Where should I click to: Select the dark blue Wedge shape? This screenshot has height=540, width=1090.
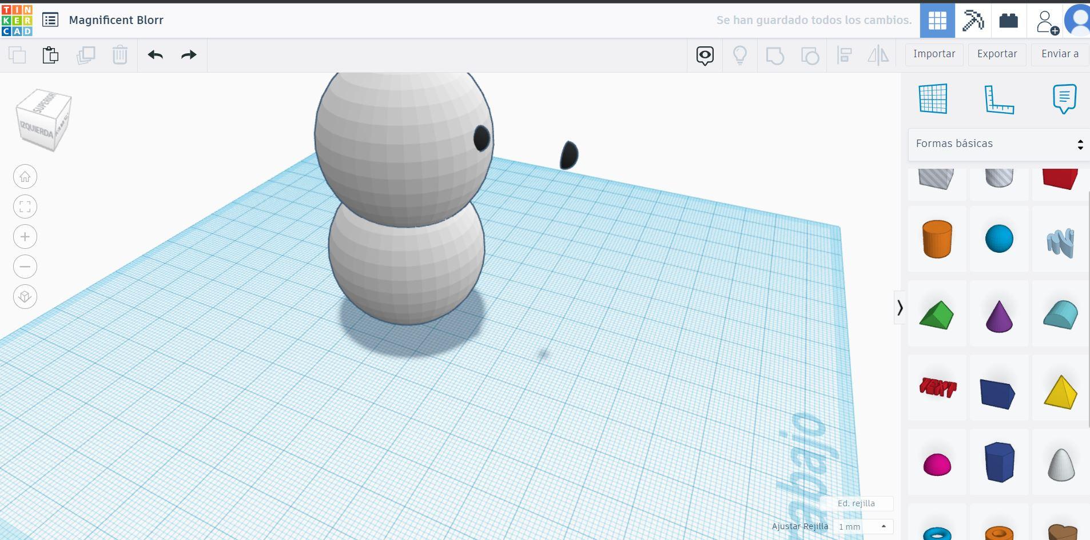pos(997,394)
